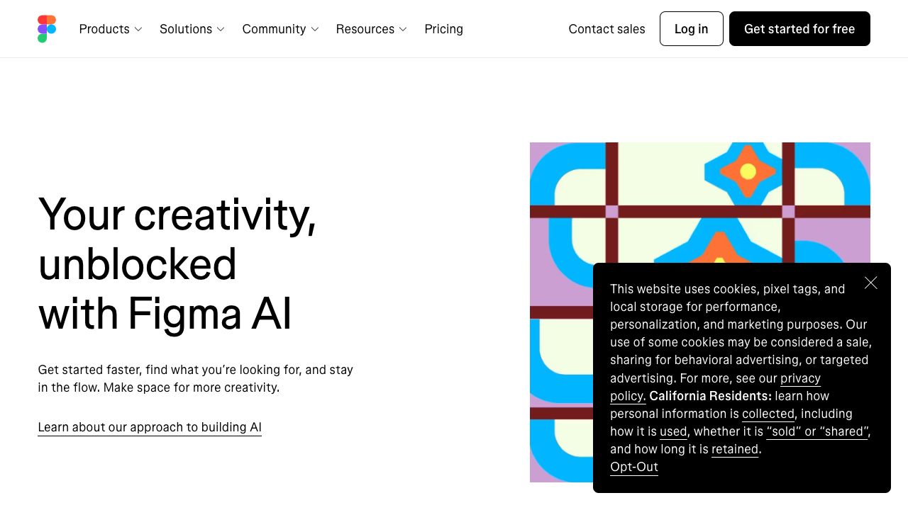Expand the Products dropdown menu
This screenshot has width=908, height=510.
coord(111,29)
